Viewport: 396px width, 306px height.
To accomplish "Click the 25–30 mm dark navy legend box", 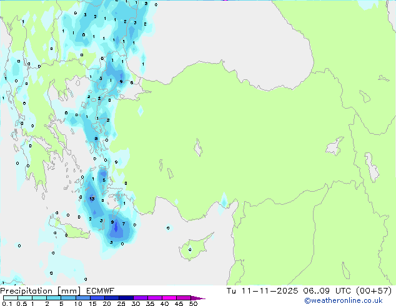I will 126,298.
